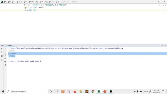Image resolution: width=167 pixels, height=94 pixels.
Task: Open Run panel settings gear
Action: coord(162,45)
